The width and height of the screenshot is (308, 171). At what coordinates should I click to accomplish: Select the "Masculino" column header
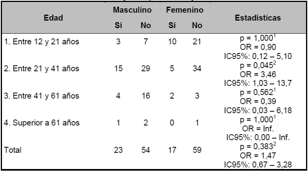(132, 9)
